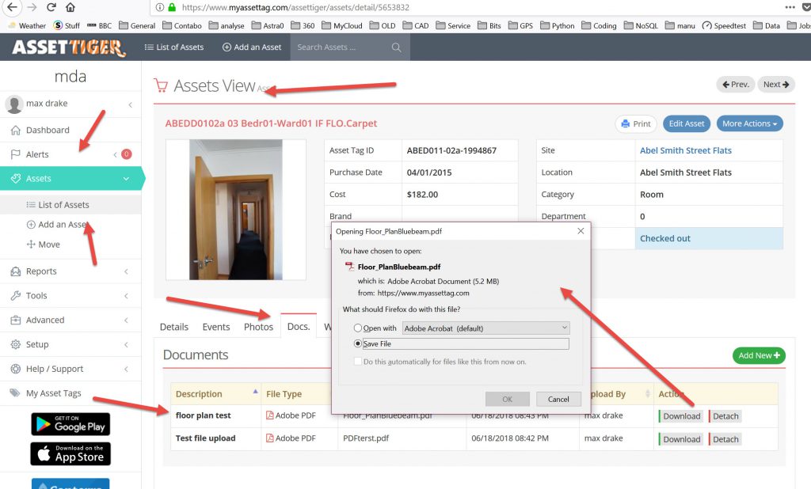Viewport: 811px width, 489px height.
Task: Click the My Asset Tags icon
Action: [x=15, y=393]
